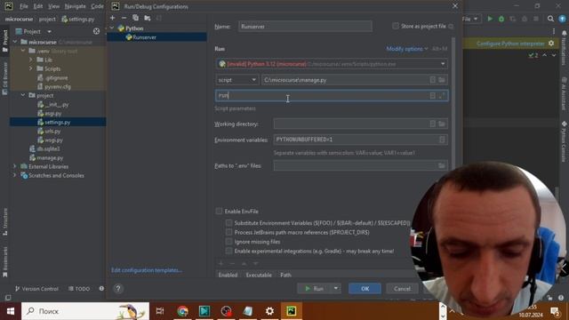Open the script/module type dropdown
This screenshot has height=320, width=569.
[236, 80]
